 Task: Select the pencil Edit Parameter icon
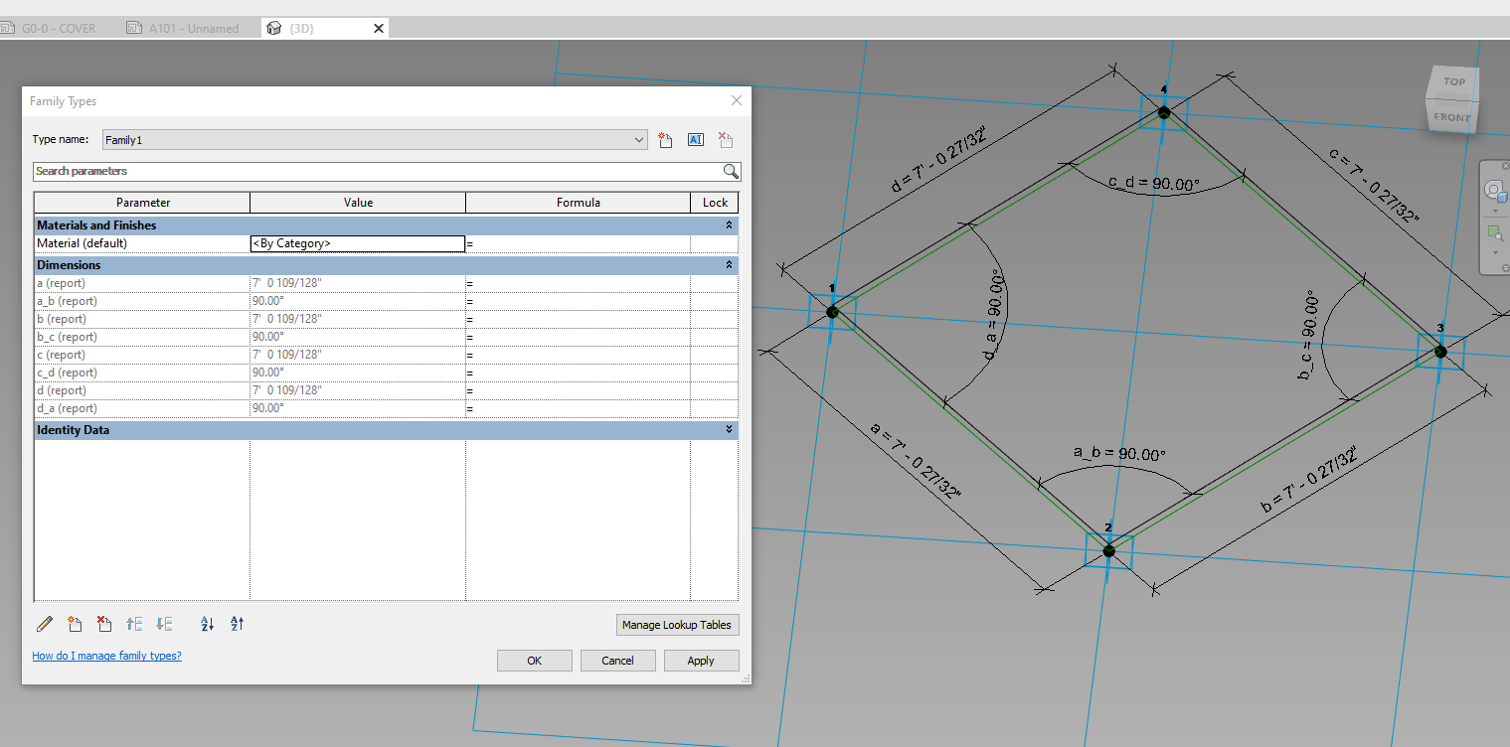pos(44,624)
